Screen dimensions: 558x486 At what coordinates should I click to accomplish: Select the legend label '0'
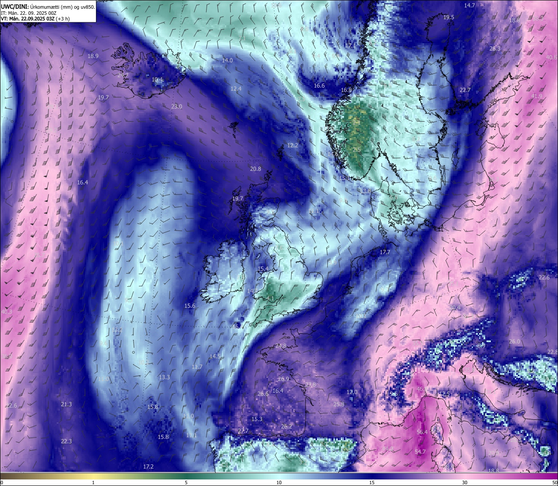[1, 483]
